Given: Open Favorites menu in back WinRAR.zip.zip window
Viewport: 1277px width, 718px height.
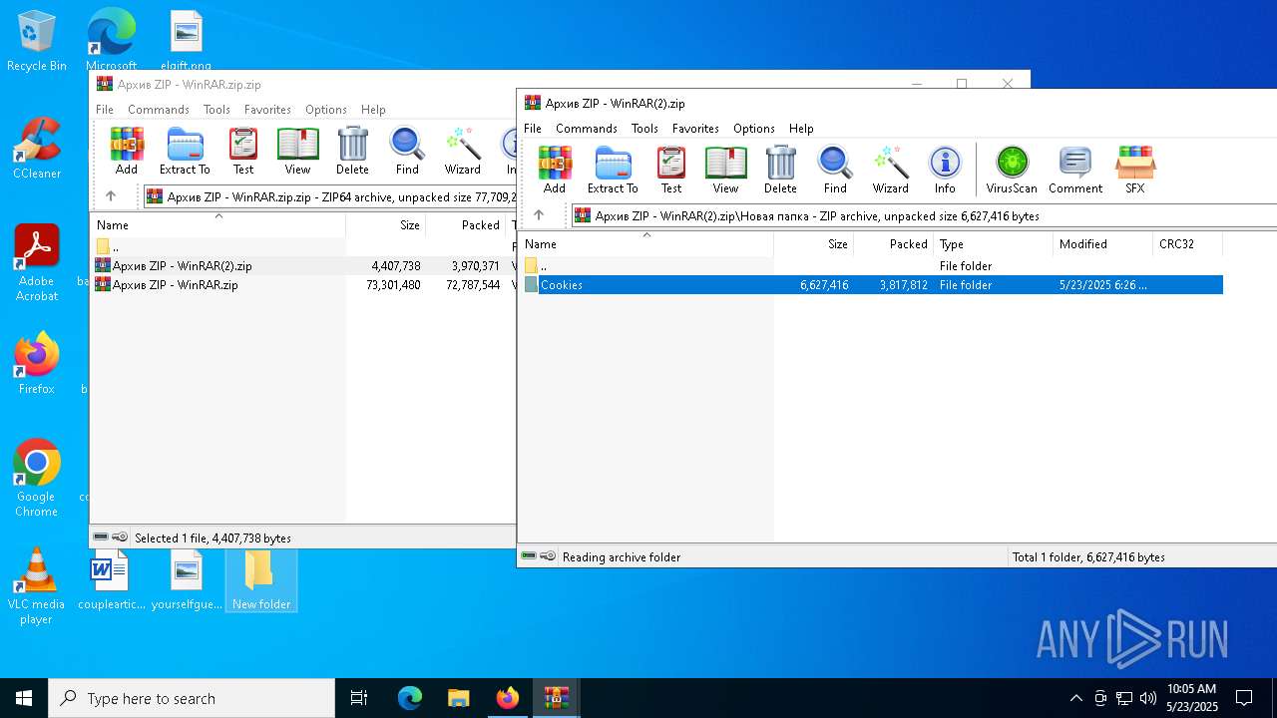Looking at the screenshot, I should click(267, 110).
